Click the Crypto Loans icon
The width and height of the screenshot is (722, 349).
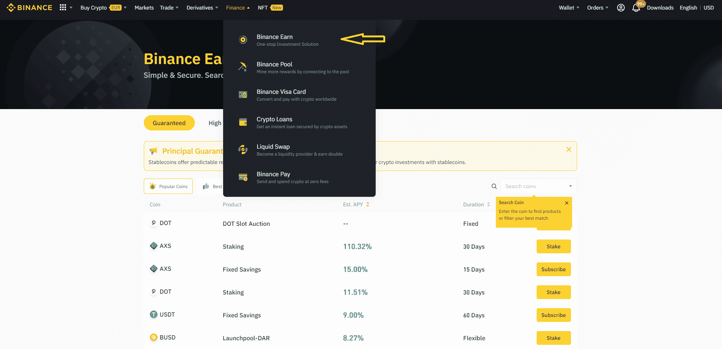[243, 122]
